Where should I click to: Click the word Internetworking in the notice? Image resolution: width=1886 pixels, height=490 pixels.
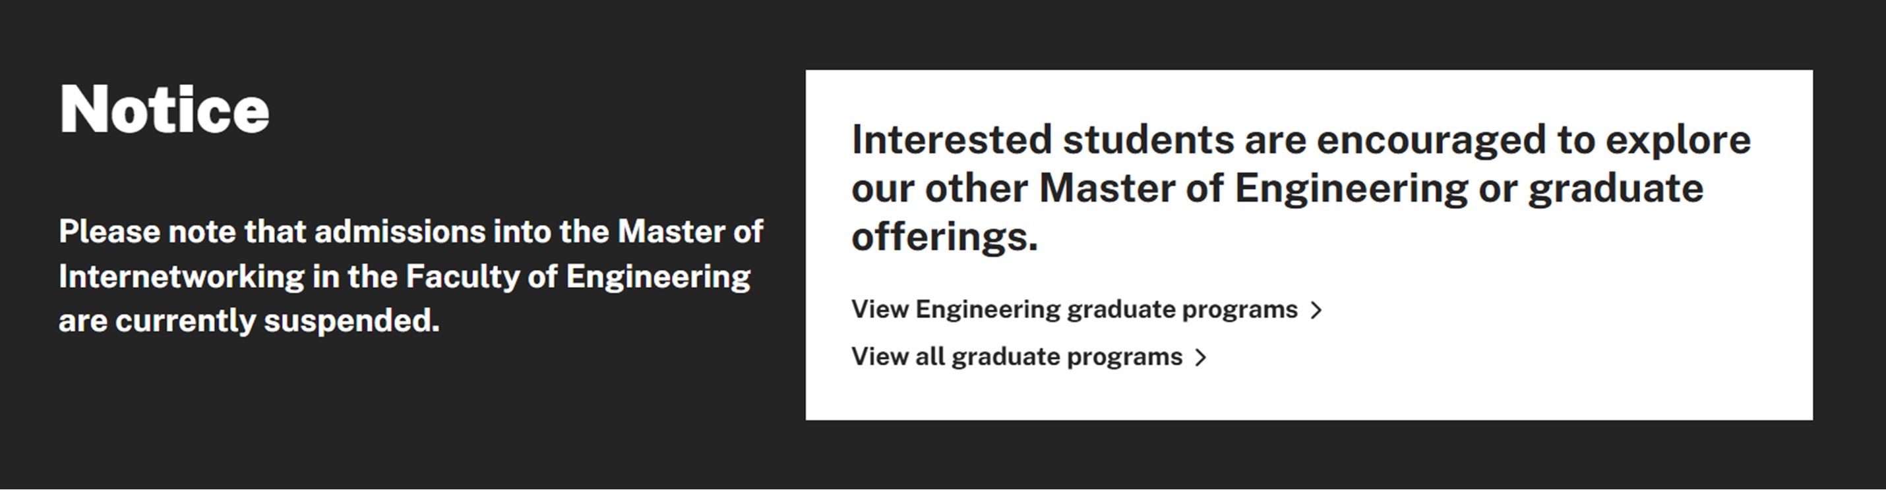(181, 277)
